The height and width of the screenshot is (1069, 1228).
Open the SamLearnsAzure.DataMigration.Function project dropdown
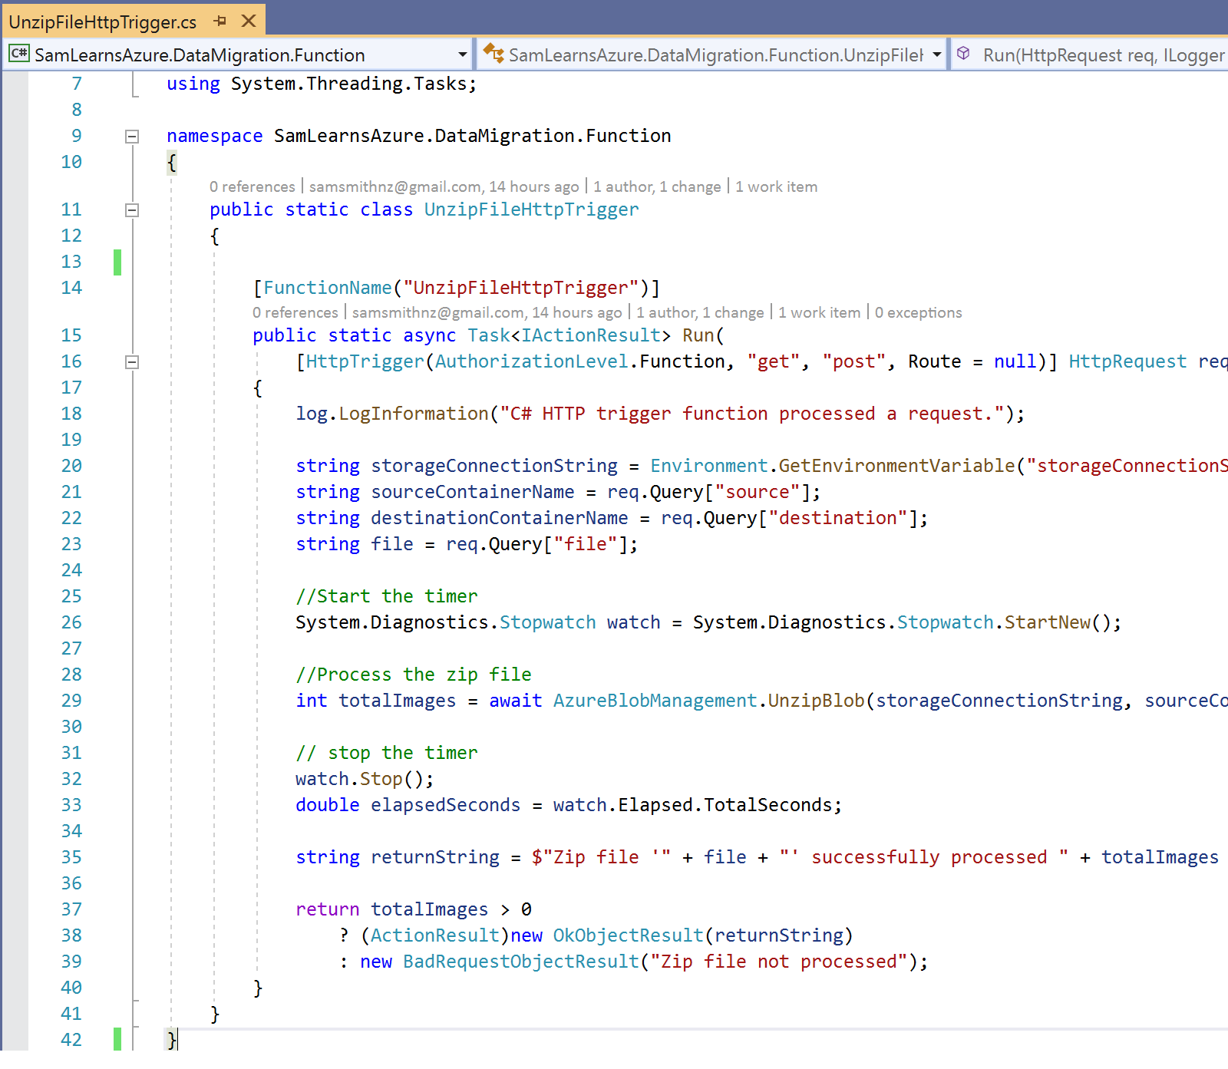pyautogui.click(x=462, y=54)
